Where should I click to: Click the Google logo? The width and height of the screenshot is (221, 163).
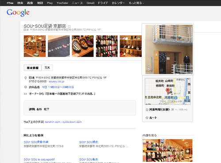[18, 13]
